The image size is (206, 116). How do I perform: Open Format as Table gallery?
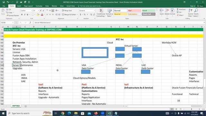point(109,13)
